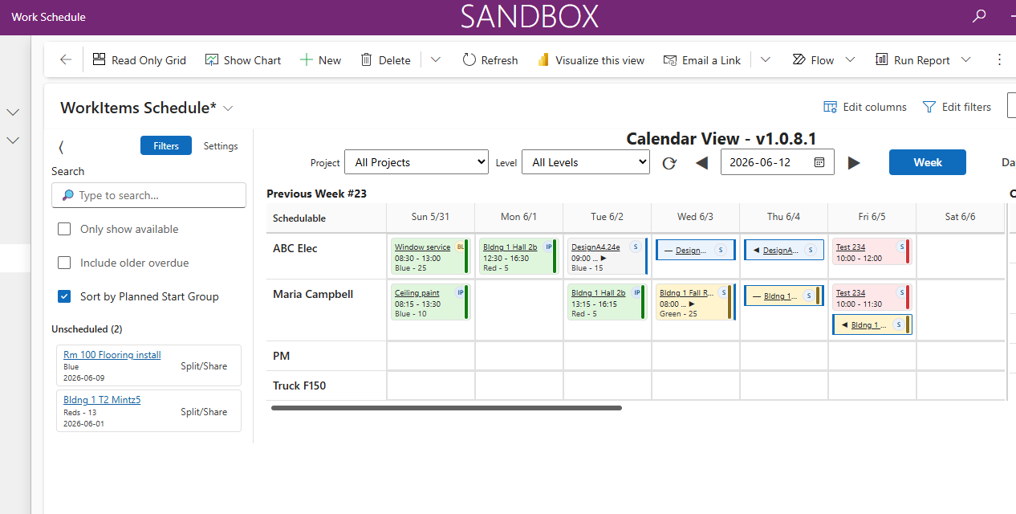Image resolution: width=1016 pixels, height=514 pixels.
Task: Go to previous week arrow
Action: point(701,163)
